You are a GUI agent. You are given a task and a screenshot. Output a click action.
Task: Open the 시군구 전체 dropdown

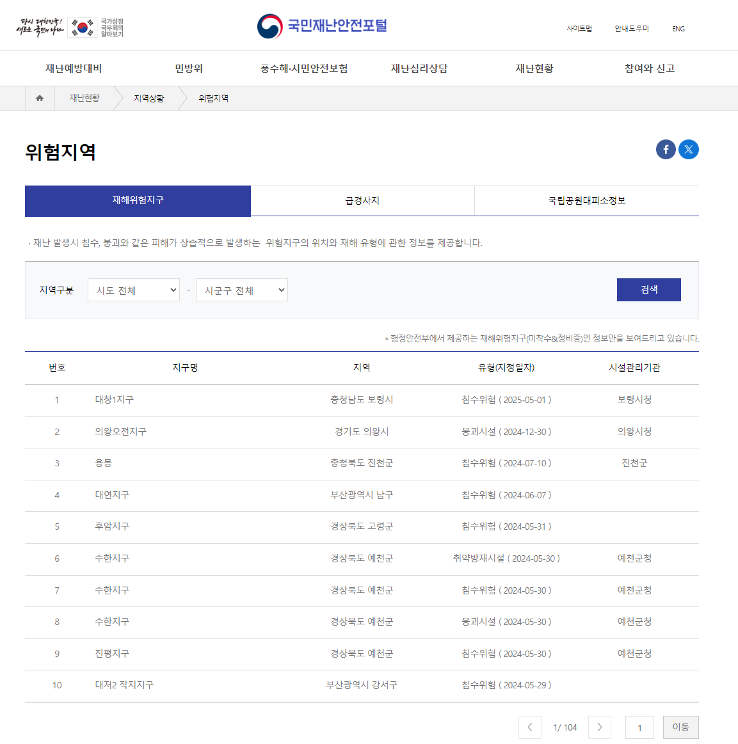pos(242,290)
